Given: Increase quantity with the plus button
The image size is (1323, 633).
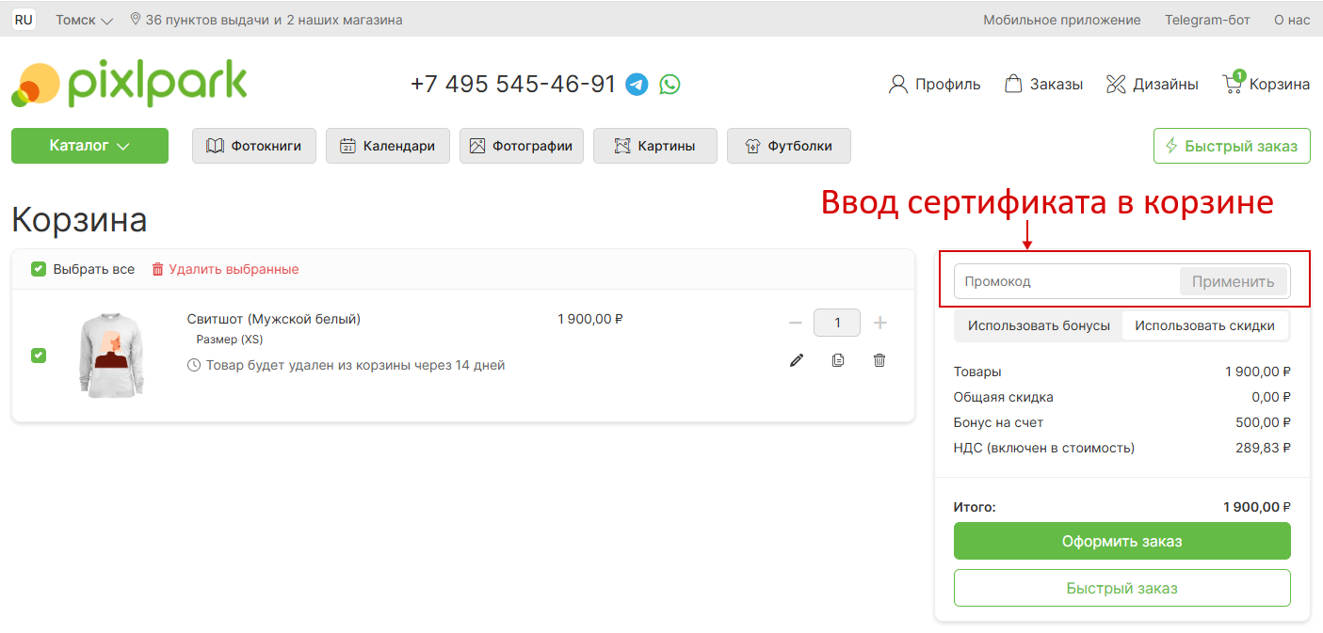Looking at the screenshot, I should point(880,323).
